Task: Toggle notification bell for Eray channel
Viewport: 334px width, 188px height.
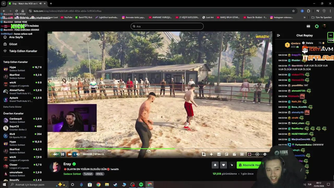Action: coord(215,165)
